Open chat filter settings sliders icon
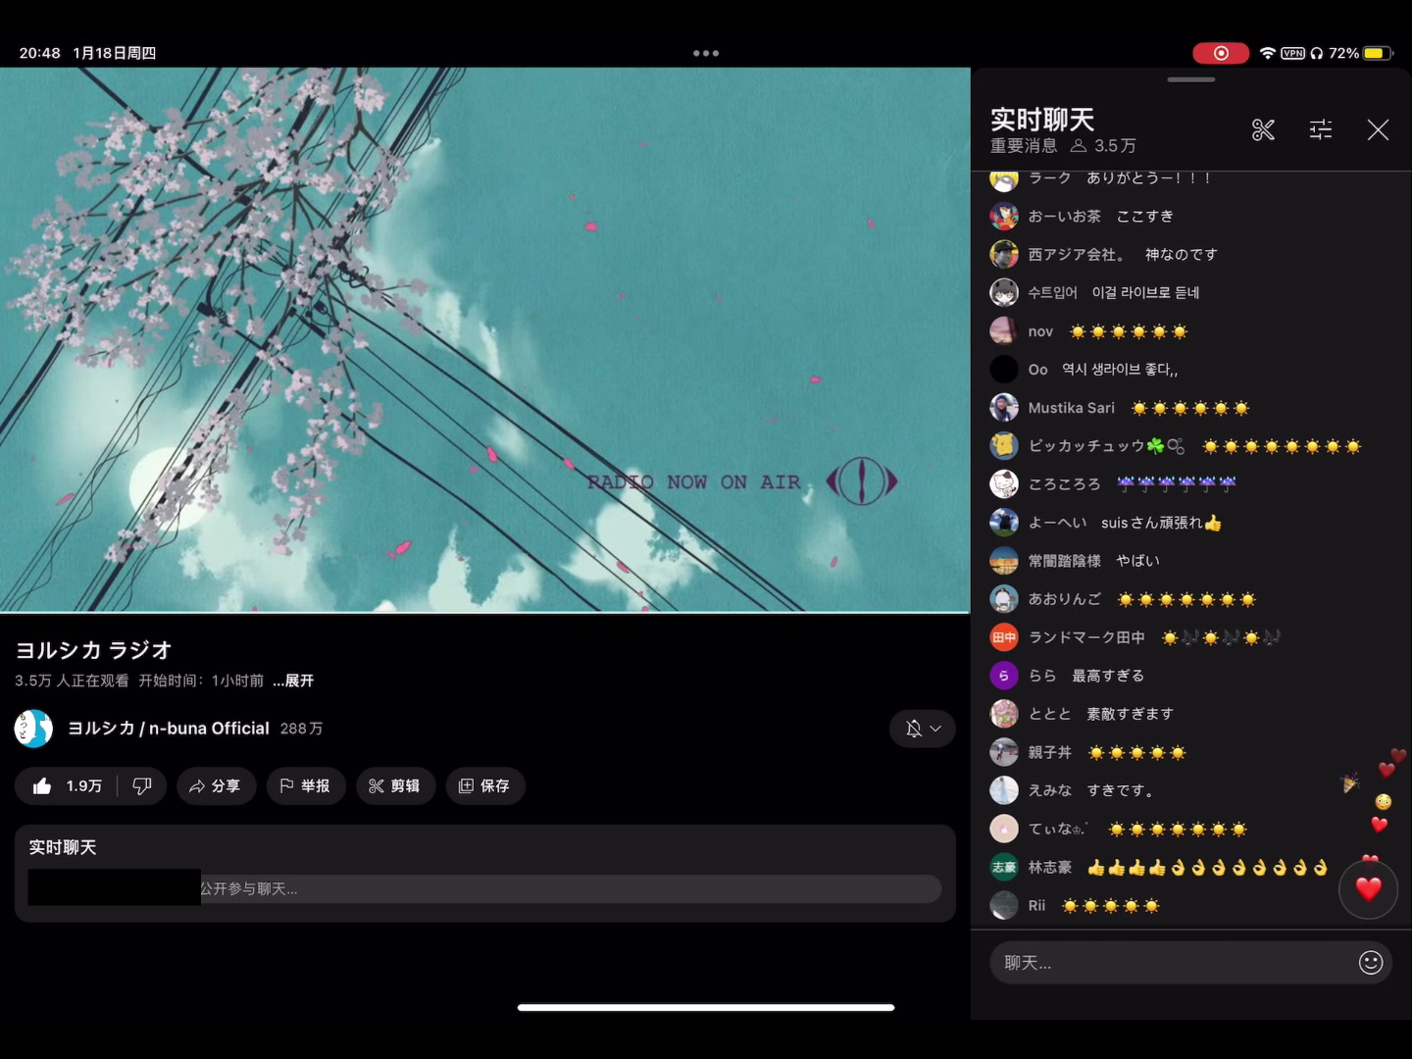This screenshot has width=1412, height=1059. (1321, 129)
